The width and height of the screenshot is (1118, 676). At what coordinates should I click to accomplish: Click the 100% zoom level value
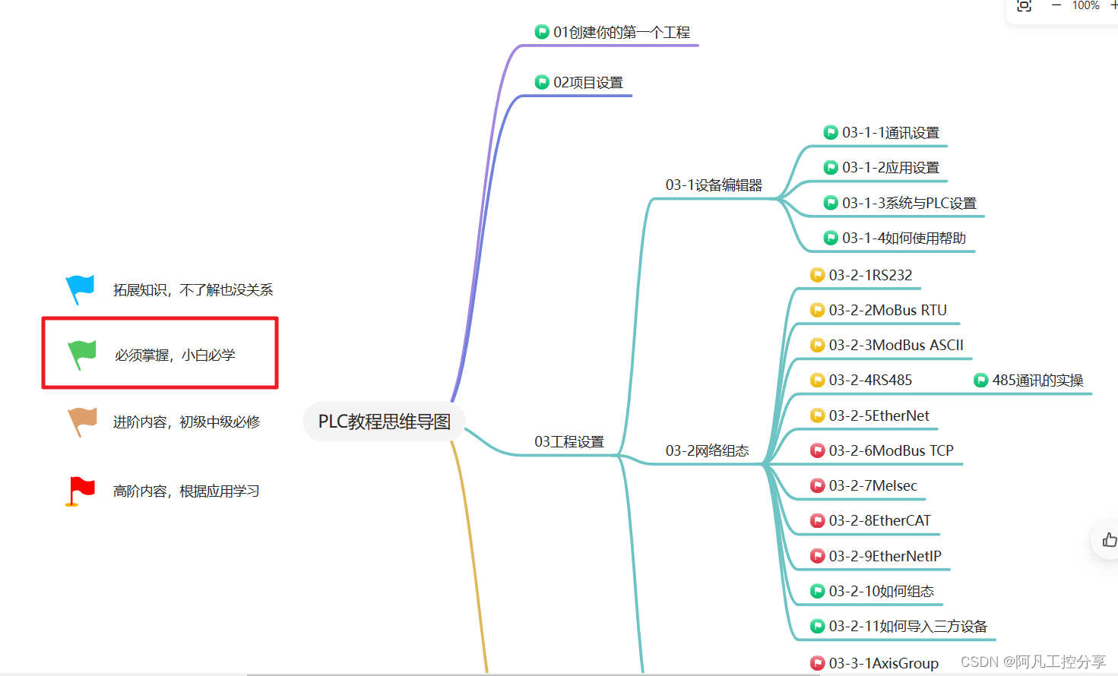[x=1085, y=5]
